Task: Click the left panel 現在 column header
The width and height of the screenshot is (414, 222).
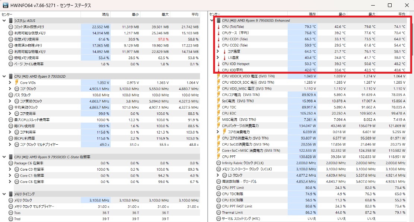Action: tap(95, 14)
